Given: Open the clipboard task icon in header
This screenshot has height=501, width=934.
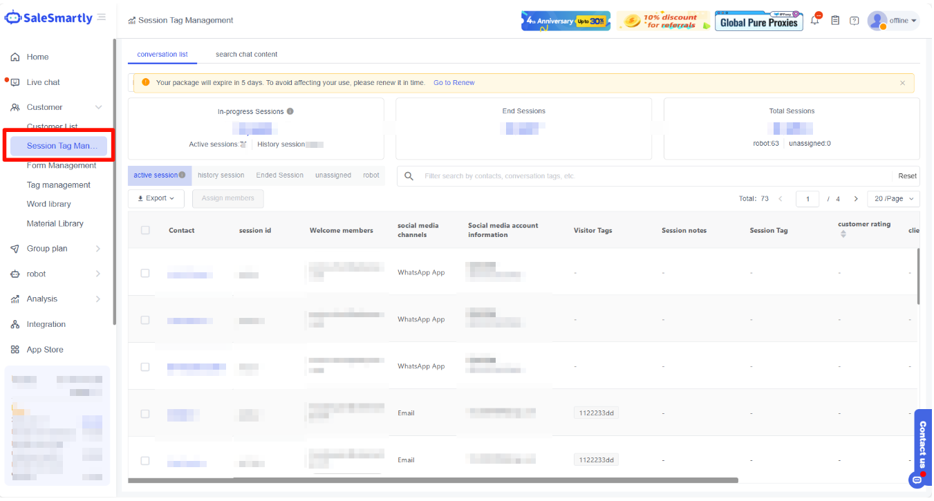Looking at the screenshot, I should coord(835,21).
